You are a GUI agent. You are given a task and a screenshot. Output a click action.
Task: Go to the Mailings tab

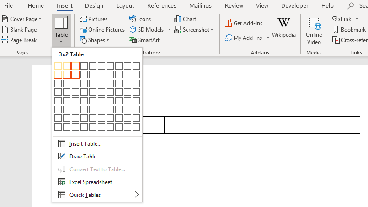pos(200,5)
